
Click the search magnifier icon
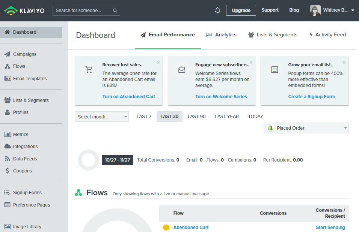point(115,10)
